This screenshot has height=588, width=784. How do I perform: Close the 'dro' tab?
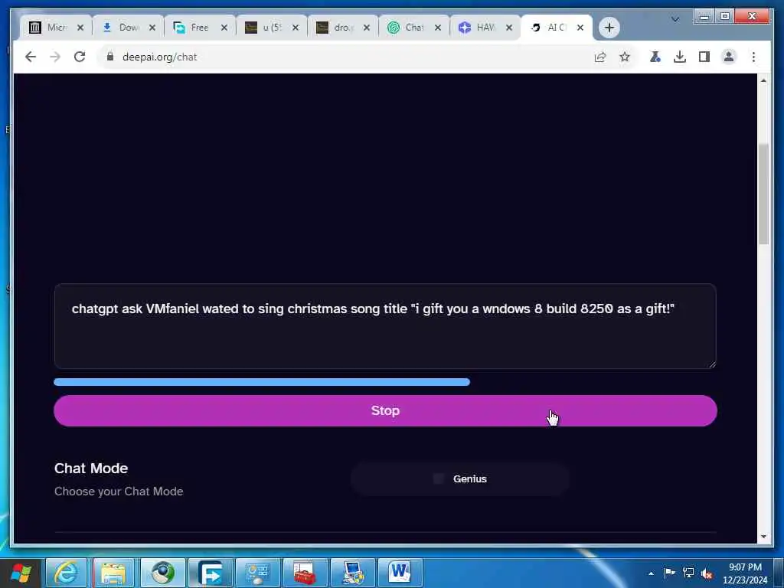(x=367, y=28)
